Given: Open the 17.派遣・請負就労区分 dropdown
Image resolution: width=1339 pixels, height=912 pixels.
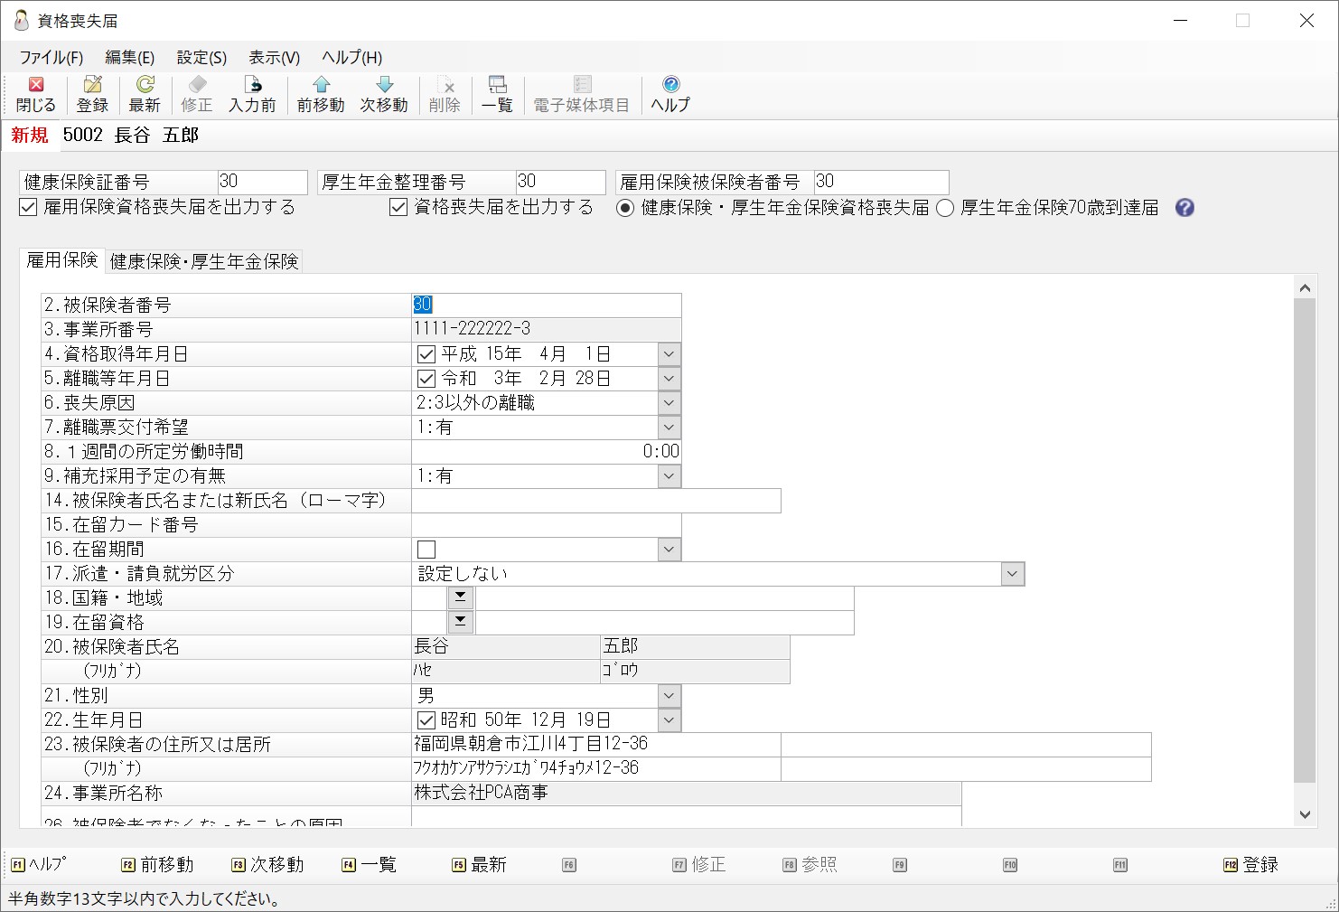Looking at the screenshot, I should point(1013,574).
